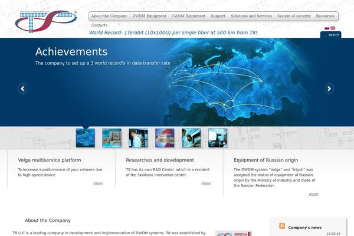354x236 pixels.
Task: Select the sixth thumbnail with whiteboard
Action: coord(218,138)
